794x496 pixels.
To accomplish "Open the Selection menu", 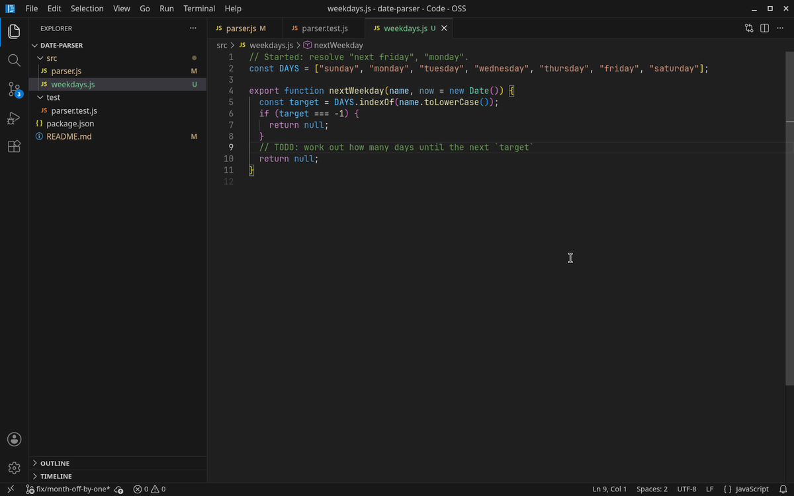I will pos(87,9).
